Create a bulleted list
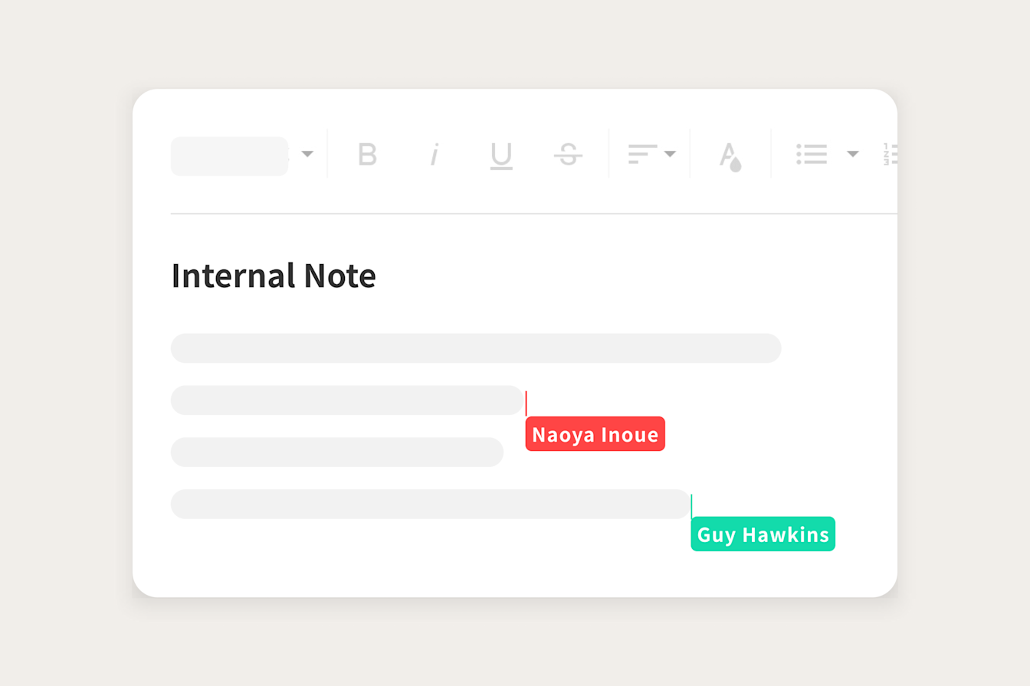 (812, 154)
